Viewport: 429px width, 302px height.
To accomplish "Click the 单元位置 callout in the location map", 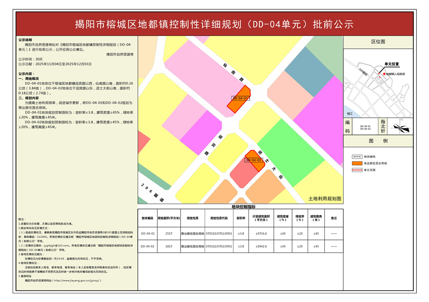I will point(391,64).
